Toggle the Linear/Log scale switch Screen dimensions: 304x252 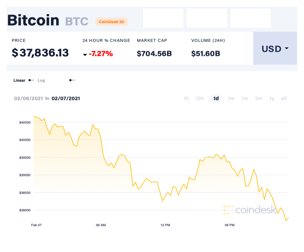(31, 81)
